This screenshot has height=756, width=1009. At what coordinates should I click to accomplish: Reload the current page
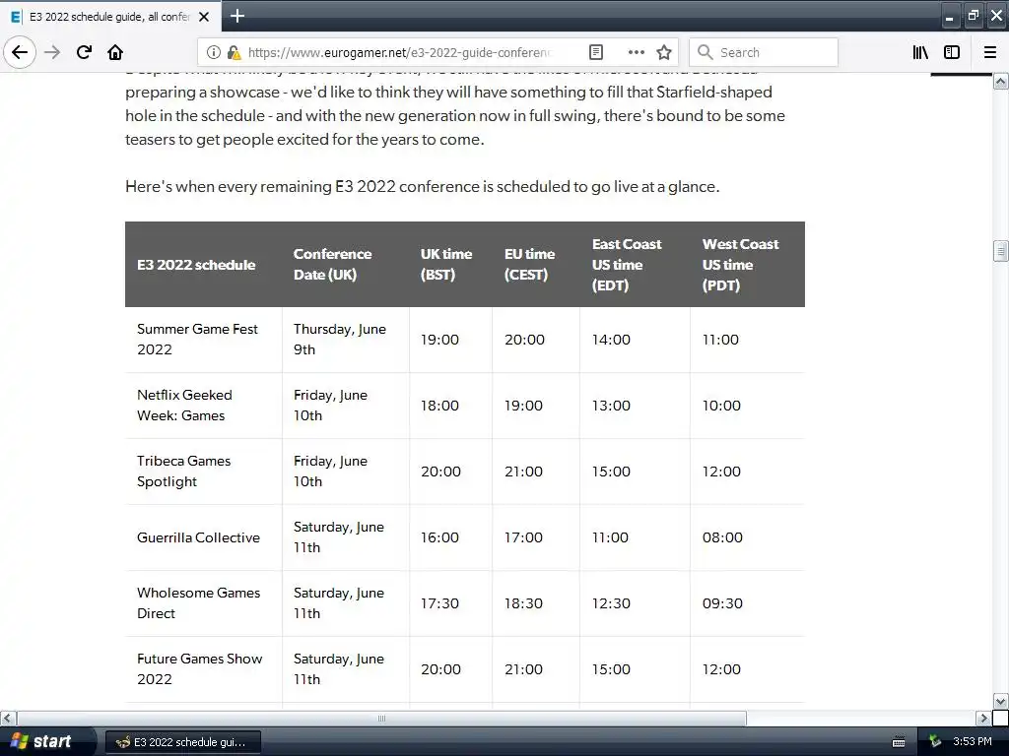[84, 52]
